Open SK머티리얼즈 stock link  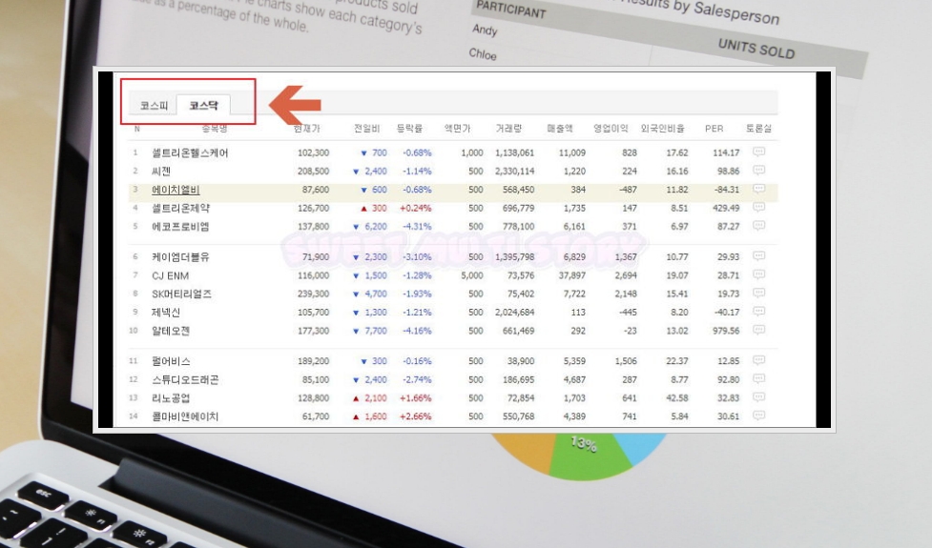pos(181,294)
